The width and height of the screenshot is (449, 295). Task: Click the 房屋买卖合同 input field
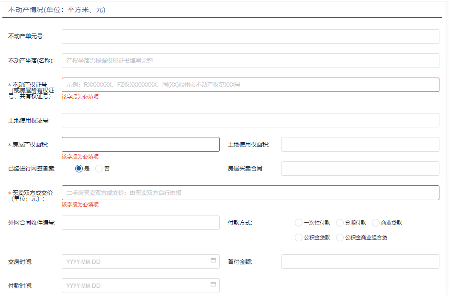[x=360, y=169]
